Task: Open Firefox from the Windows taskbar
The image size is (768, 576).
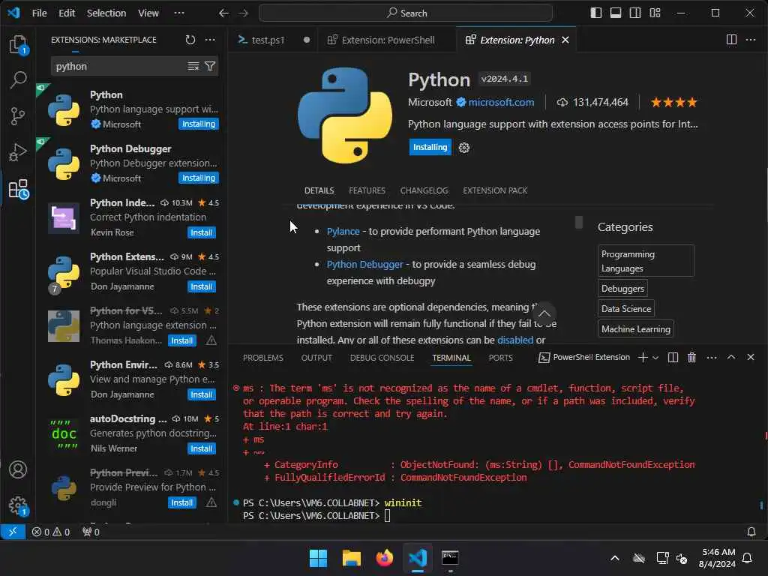Action: [x=385, y=558]
